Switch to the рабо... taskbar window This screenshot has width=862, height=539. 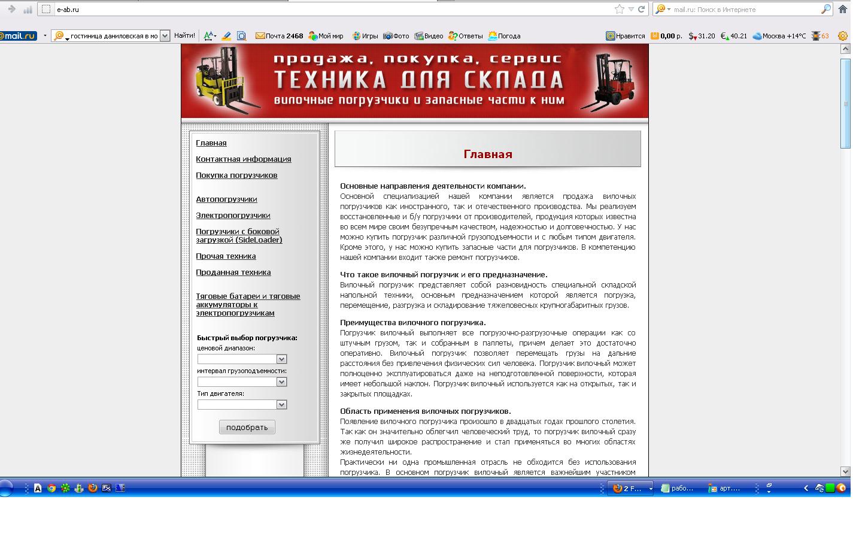[678, 488]
